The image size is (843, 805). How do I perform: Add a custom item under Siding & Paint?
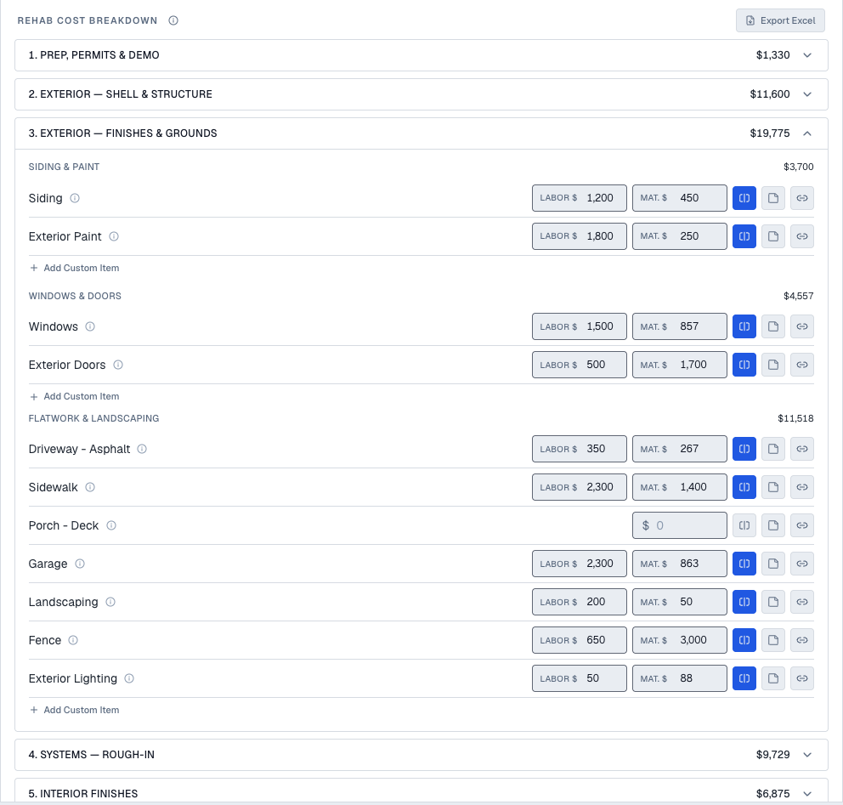point(75,268)
